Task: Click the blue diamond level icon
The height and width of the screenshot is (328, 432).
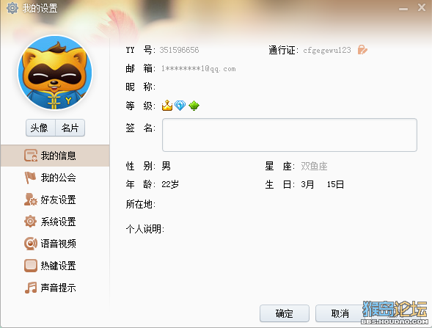Action: click(180, 106)
